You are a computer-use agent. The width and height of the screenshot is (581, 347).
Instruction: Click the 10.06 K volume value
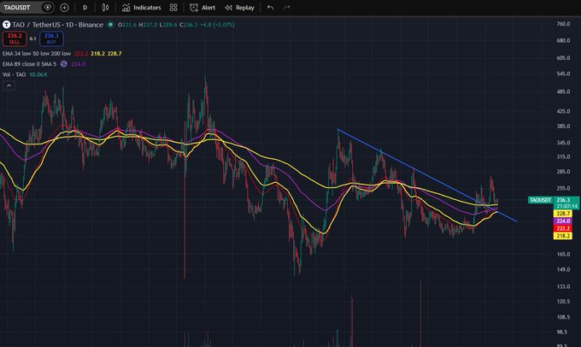click(38, 74)
